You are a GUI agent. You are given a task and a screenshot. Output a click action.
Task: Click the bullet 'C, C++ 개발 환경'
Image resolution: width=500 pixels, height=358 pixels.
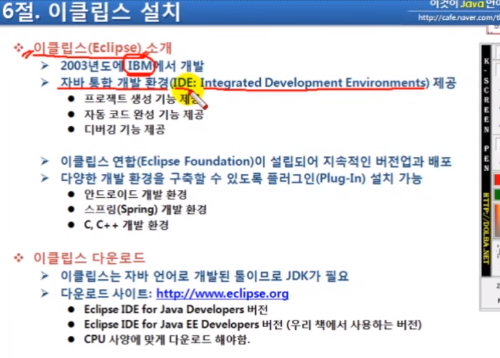click(126, 225)
